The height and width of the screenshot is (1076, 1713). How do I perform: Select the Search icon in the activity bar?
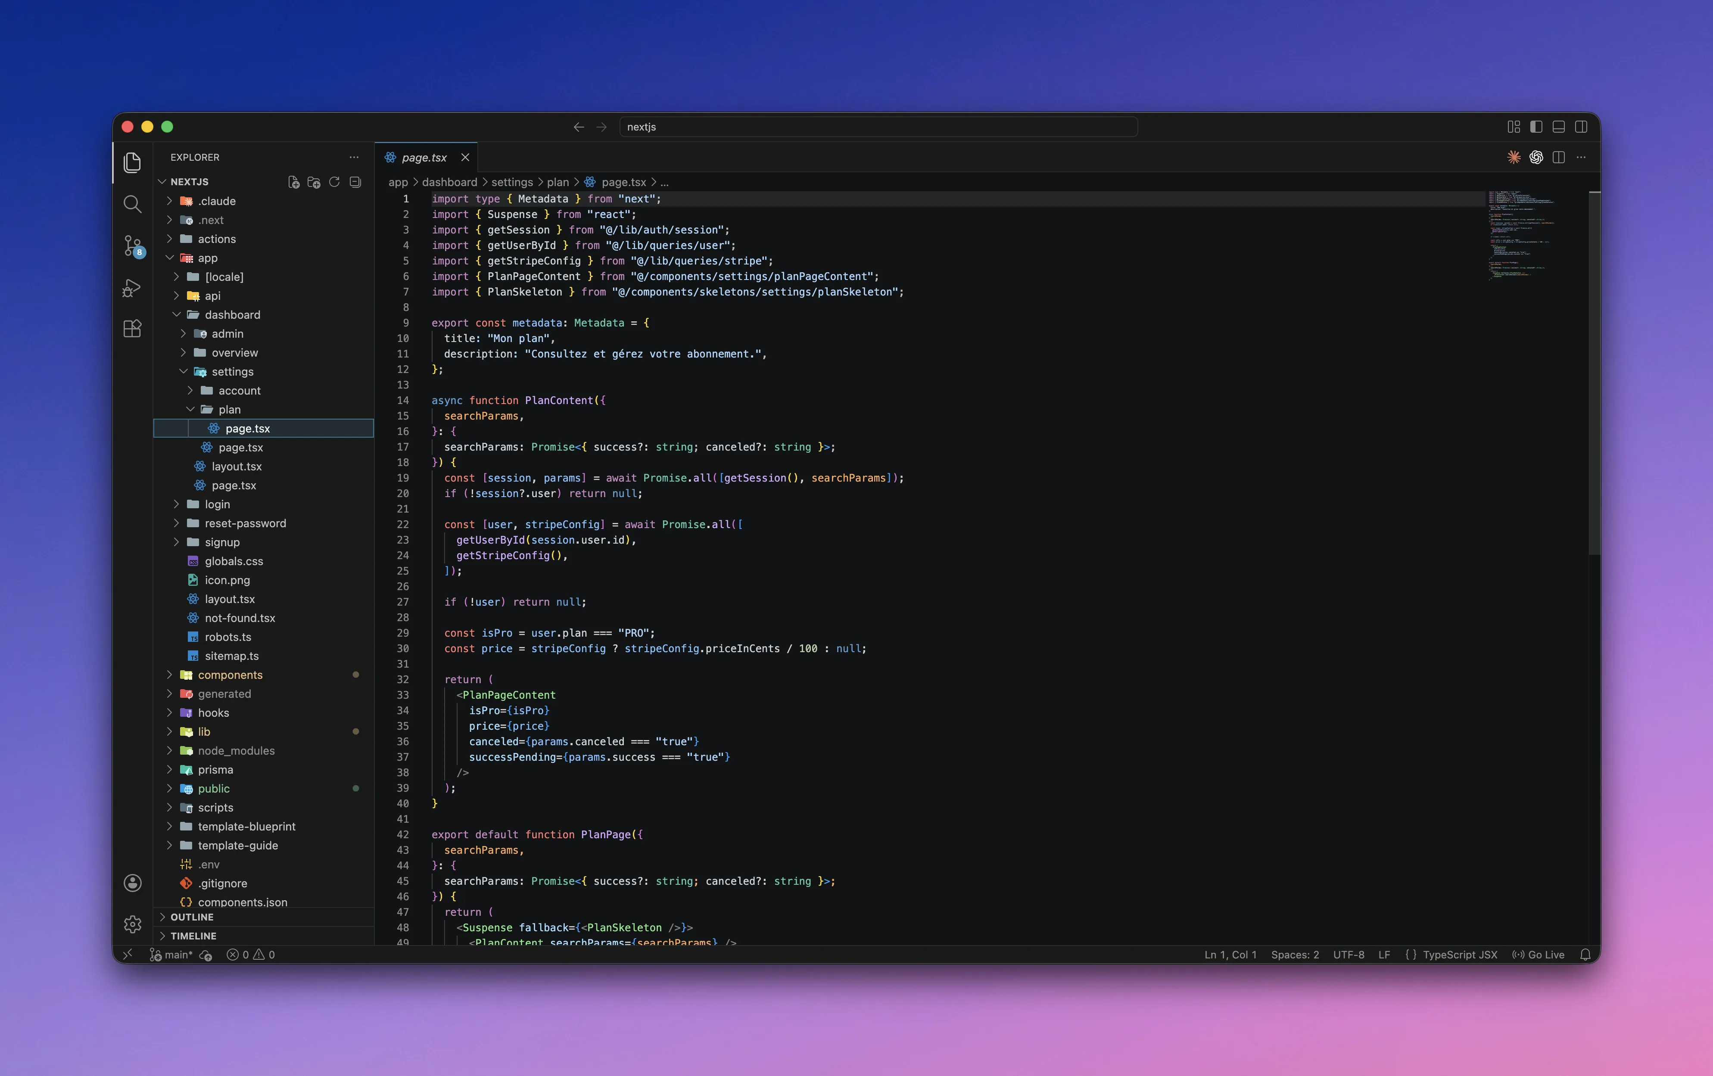[132, 204]
